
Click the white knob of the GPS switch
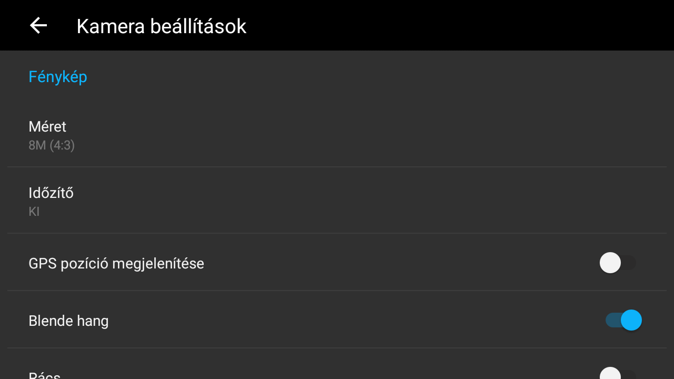click(x=610, y=263)
